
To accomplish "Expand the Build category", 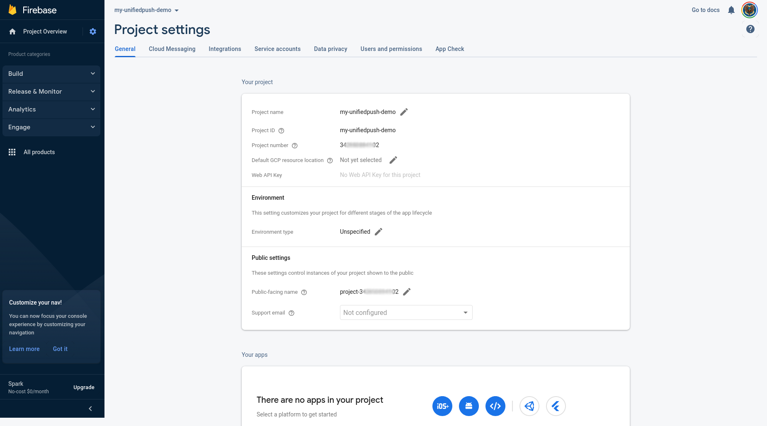I will [x=51, y=74].
